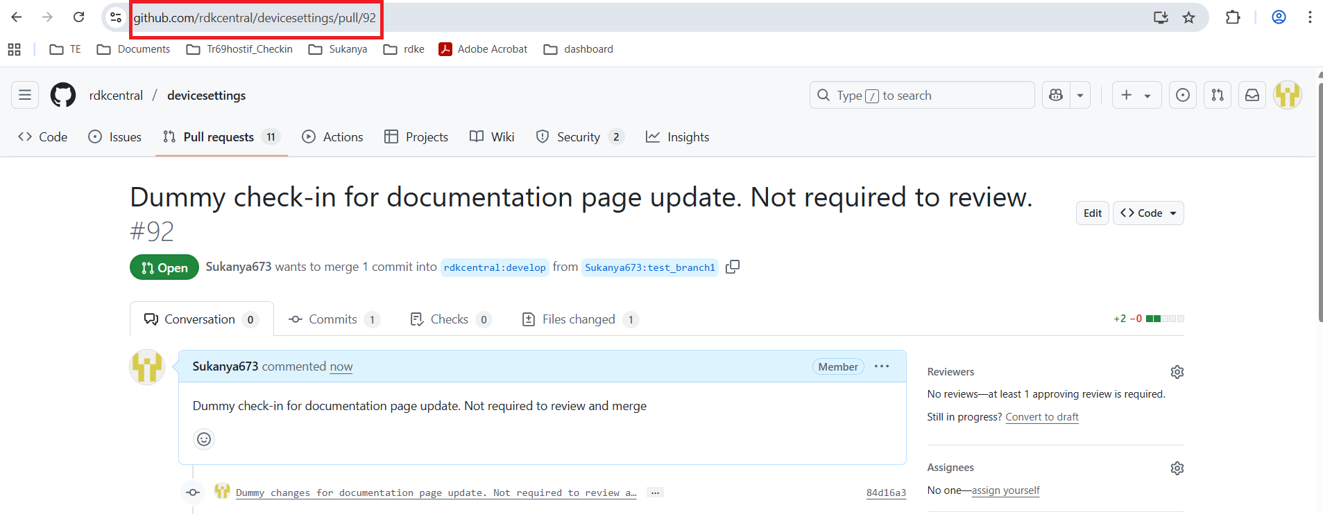Expand the Code dropdown button
1323x514 pixels.
[x=1148, y=213]
